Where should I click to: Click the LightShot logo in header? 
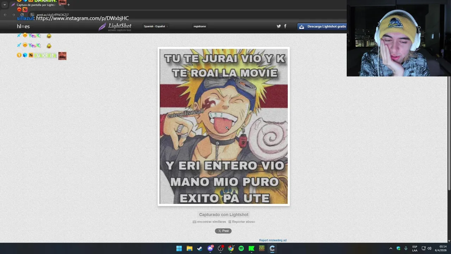[x=115, y=27]
